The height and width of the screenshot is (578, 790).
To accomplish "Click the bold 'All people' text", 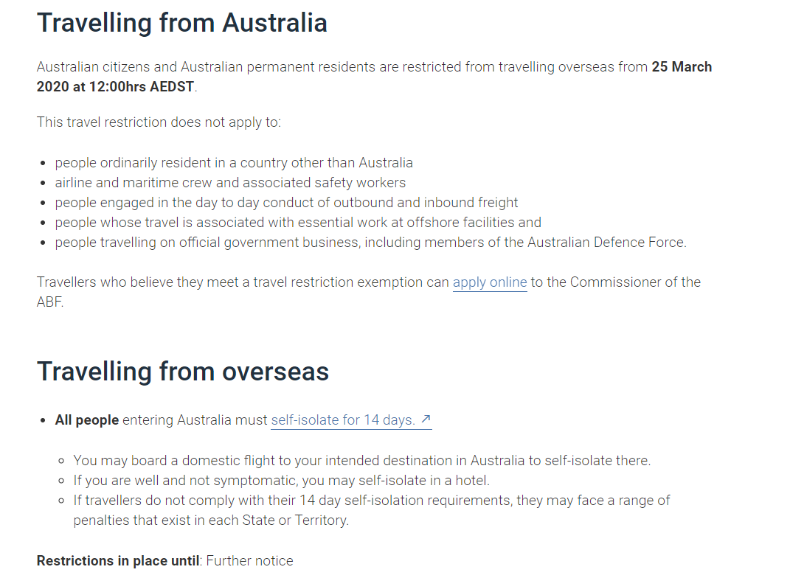I will click(86, 420).
